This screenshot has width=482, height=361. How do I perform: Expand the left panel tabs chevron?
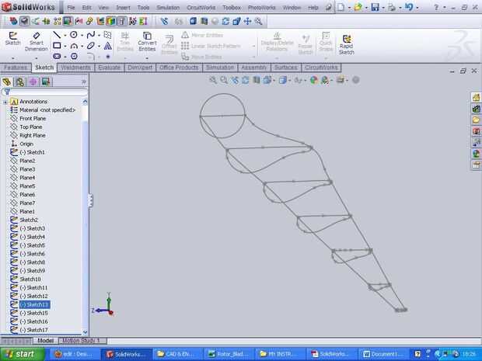click(84, 82)
